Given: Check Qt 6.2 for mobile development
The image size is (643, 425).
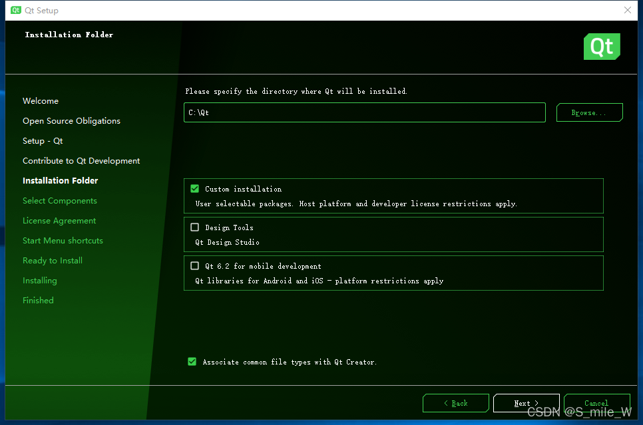Looking at the screenshot, I should coord(195,265).
